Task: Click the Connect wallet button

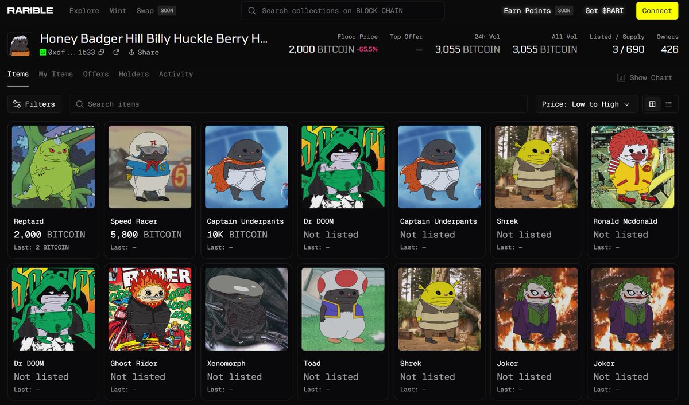Action: (x=657, y=10)
